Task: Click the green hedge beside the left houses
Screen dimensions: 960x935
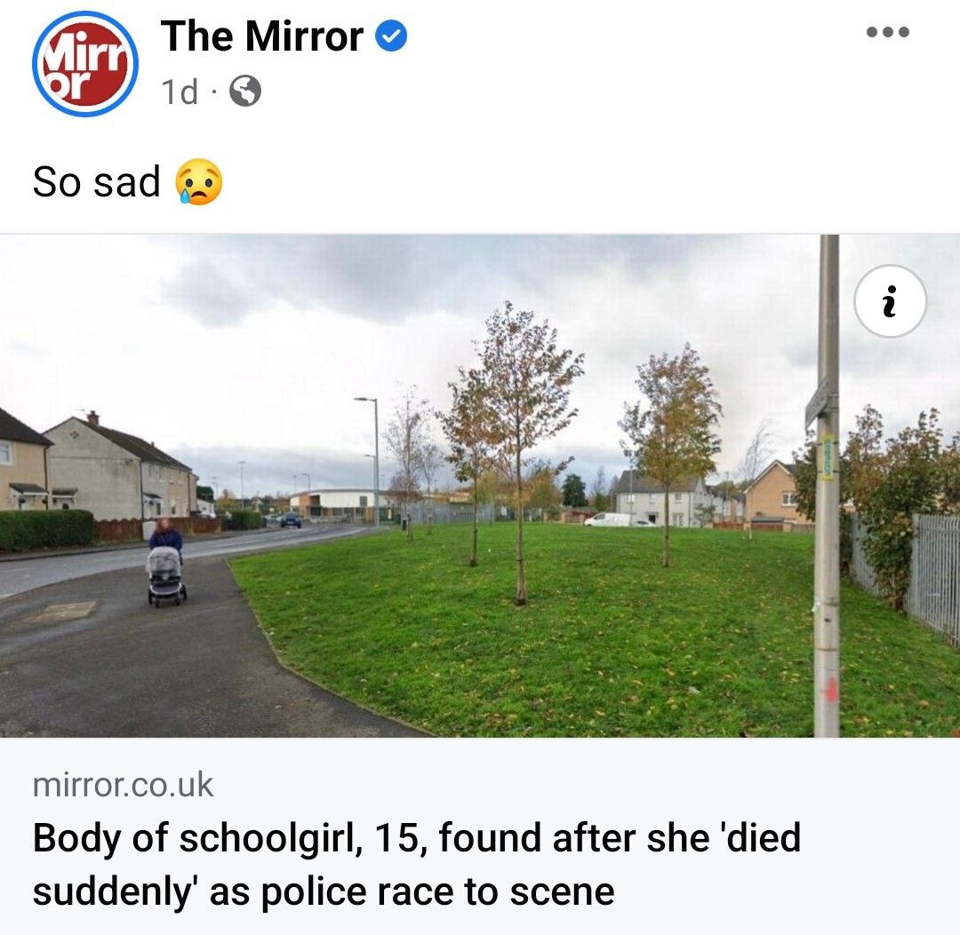Action: pyautogui.click(x=46, y=529)
